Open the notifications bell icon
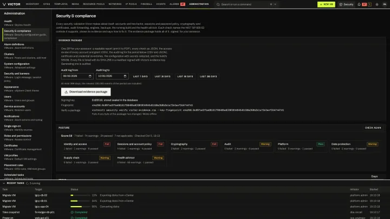 pos(359,4)
